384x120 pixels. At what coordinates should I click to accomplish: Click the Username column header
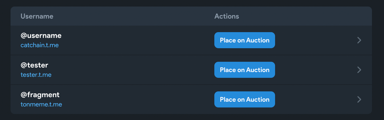point(37,16)
